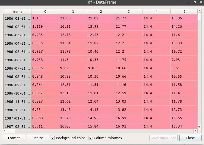Image resolution: width=204 pixels, height=145 pixels.
Task: Select column header 1
Action: [x=73, y=12]
